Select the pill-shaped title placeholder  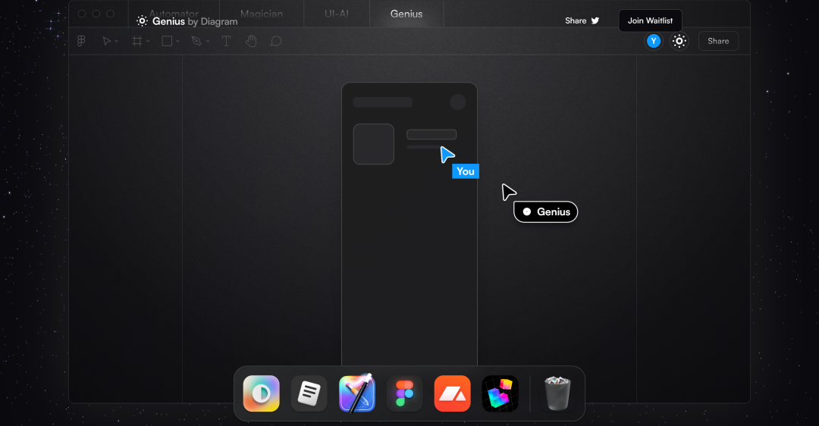(431, 135)
